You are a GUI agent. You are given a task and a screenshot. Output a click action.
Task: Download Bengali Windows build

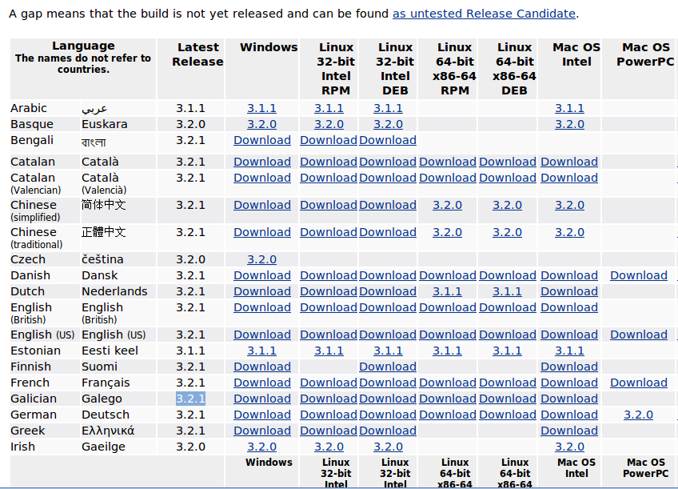(261, 140)
